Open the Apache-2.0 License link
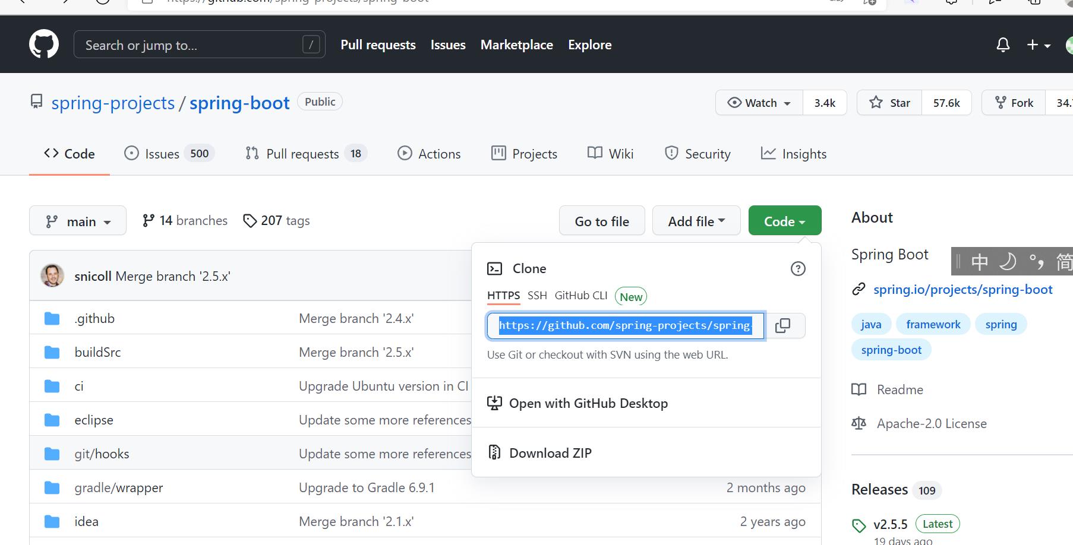1073x545 pixels. [x=932, y=423]
